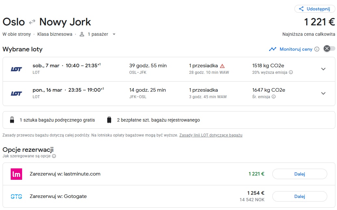Click Dalej for lastminute.com

pyautogui.click(x=300, y=174)
